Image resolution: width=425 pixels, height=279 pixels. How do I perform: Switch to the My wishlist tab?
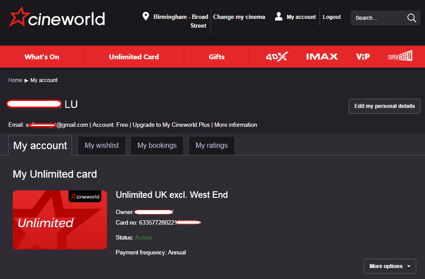point(101,145)
